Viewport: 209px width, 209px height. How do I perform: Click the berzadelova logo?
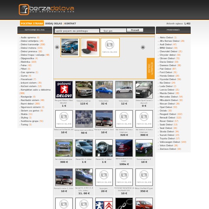coord(47,10)
